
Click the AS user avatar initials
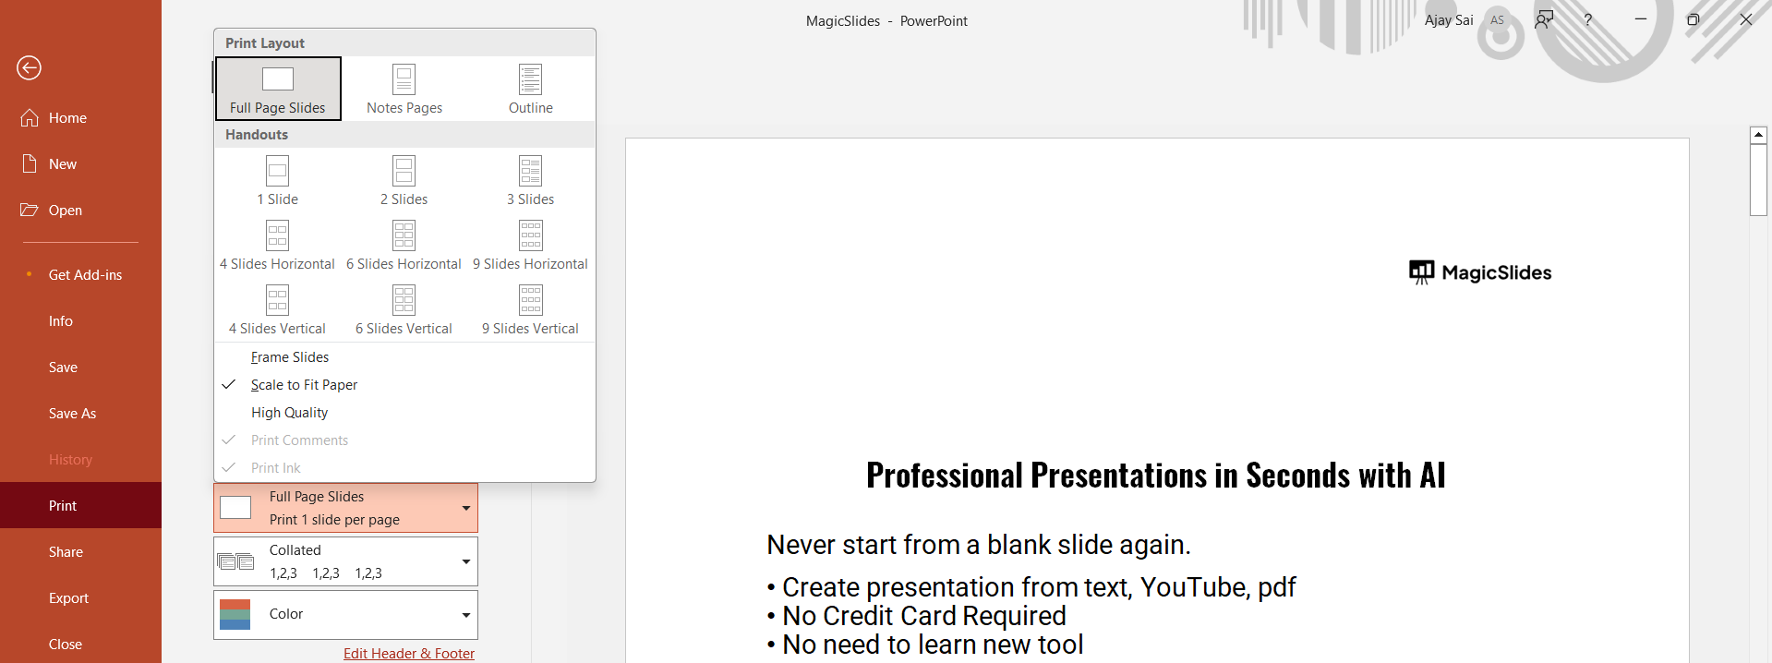pos(1497,20)
